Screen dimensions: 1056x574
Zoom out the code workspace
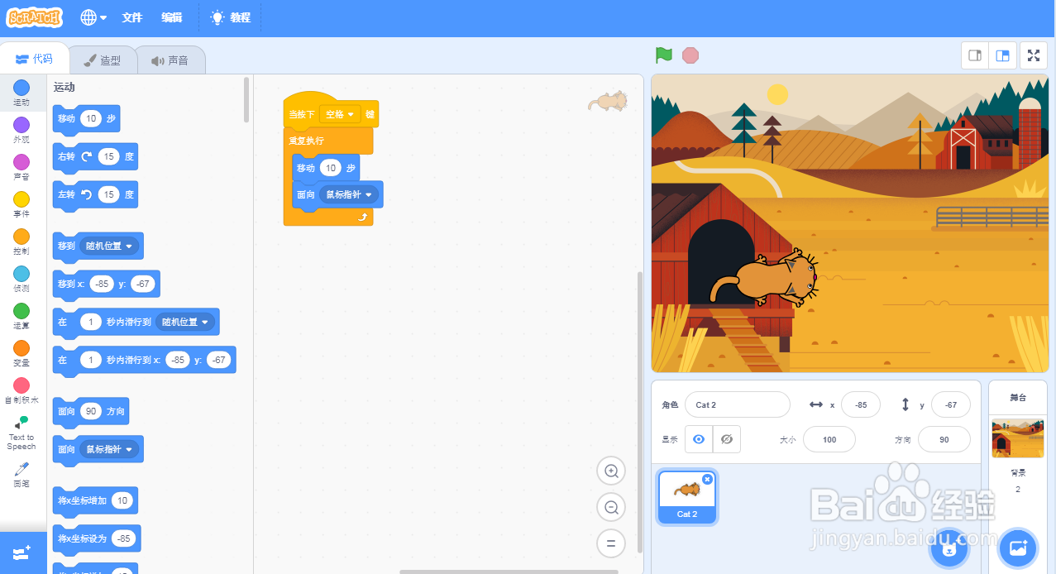[x=611, y=508]
